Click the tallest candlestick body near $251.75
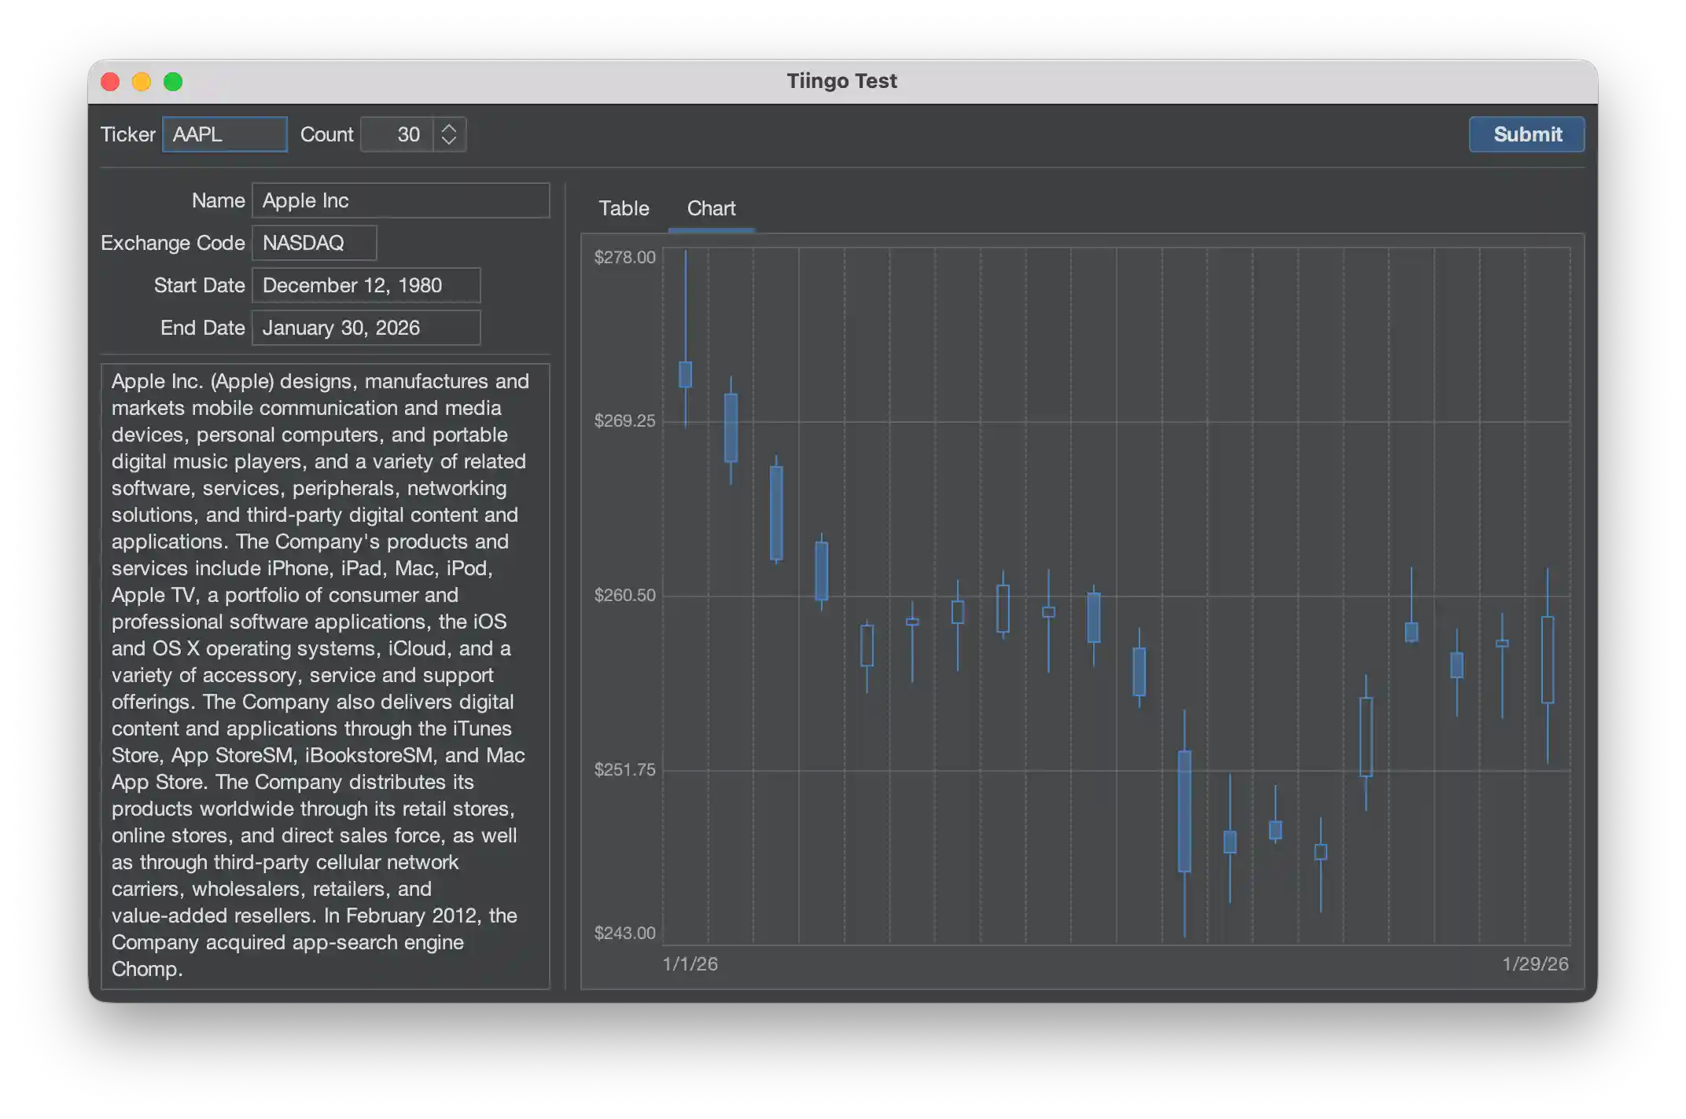 tap(1184, 811)
